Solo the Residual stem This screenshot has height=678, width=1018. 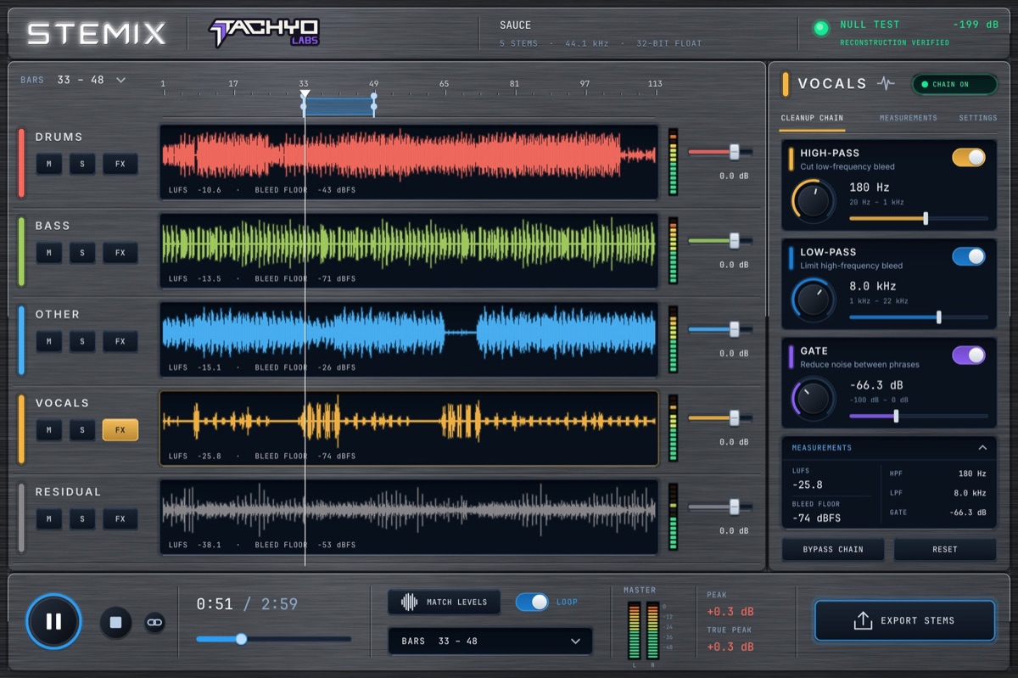tap(82, 518)
